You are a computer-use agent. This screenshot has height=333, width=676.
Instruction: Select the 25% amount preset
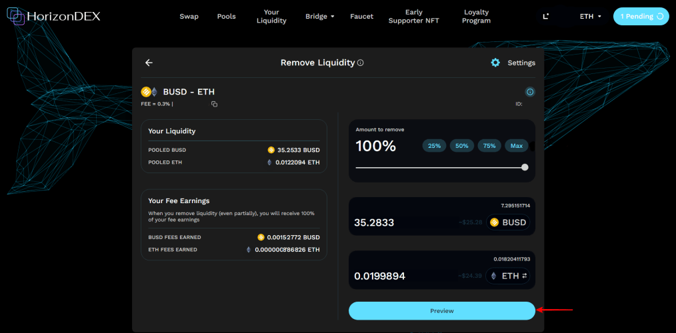coord(433,146)
